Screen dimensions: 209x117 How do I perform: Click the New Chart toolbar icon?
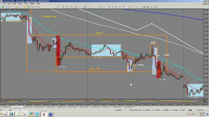(3, 7)
